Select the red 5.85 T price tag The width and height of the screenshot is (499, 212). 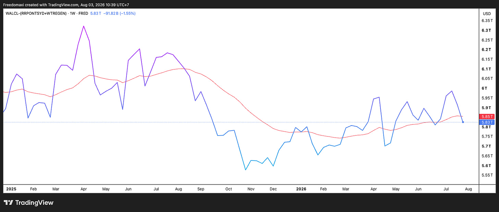pos(487,117)
